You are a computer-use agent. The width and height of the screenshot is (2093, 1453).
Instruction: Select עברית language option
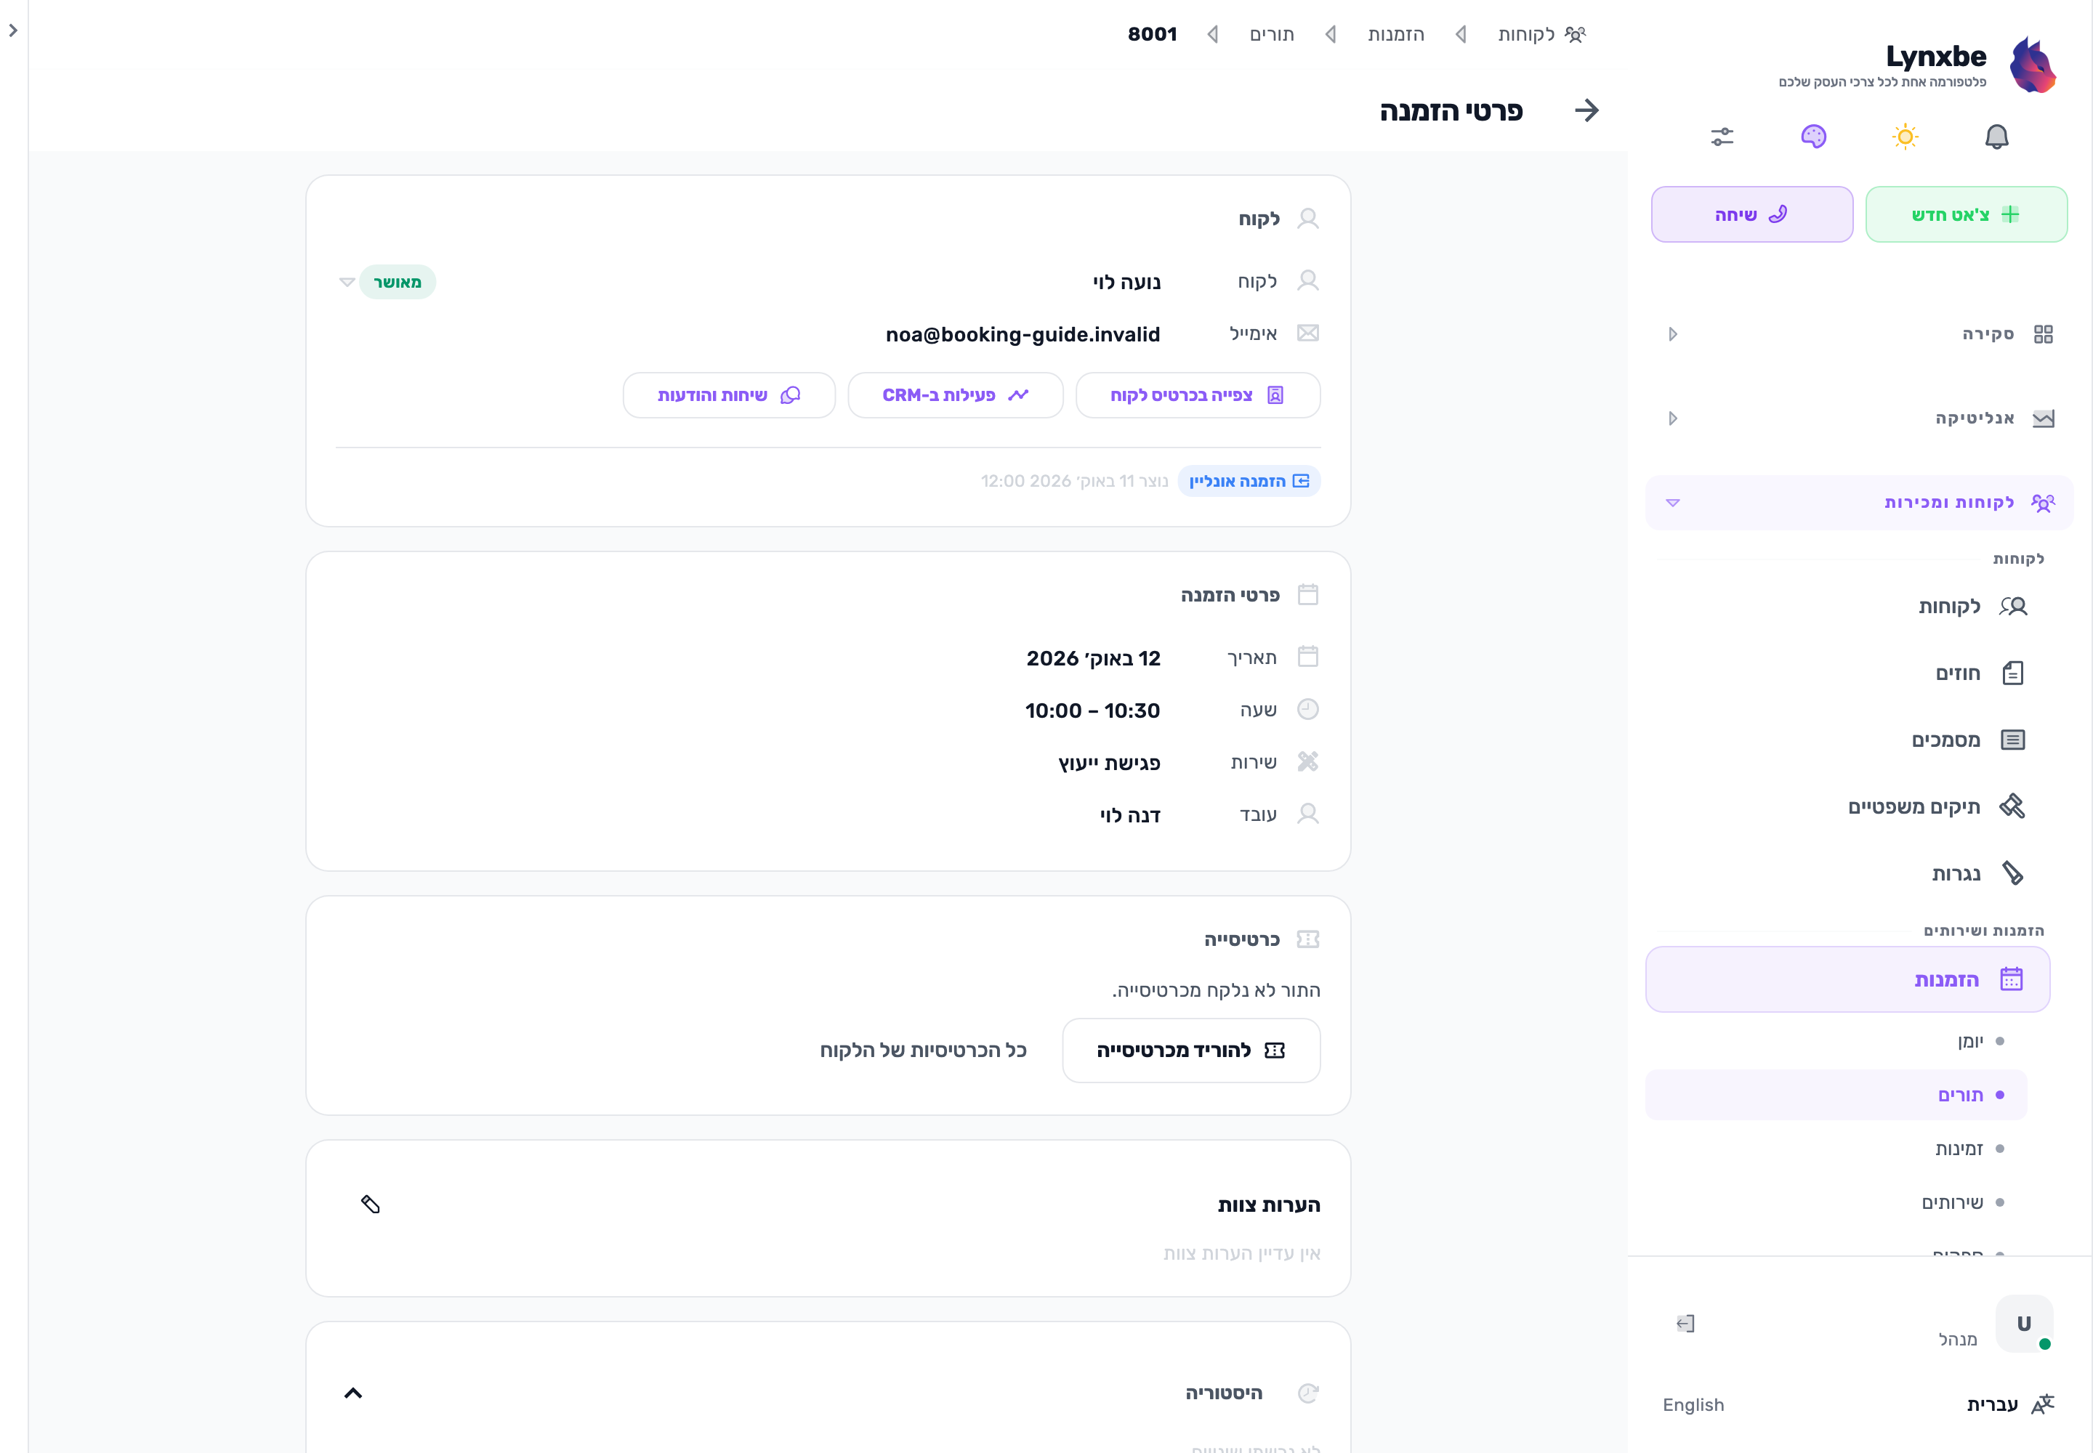click(x=1992, y=1404)
